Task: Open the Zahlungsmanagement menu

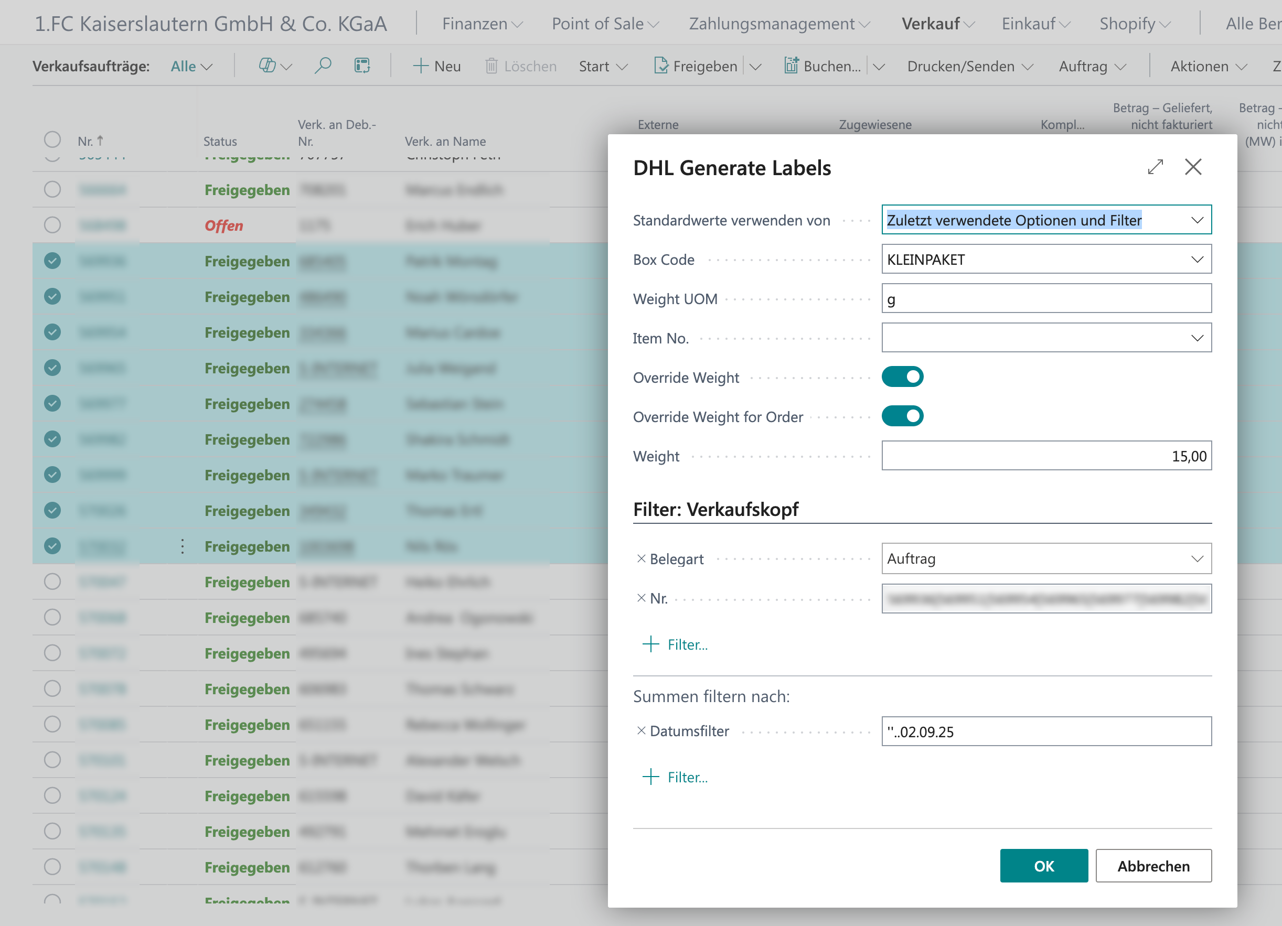Action: (x=779, y=24)
